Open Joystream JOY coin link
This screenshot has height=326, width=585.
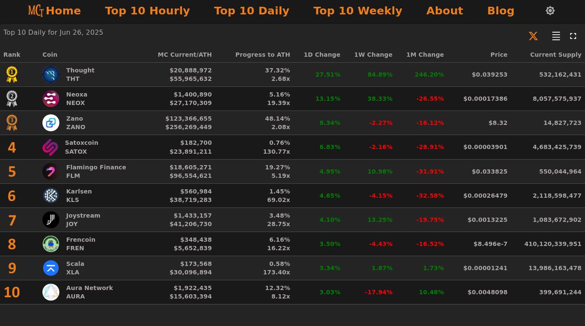[83, 220]
